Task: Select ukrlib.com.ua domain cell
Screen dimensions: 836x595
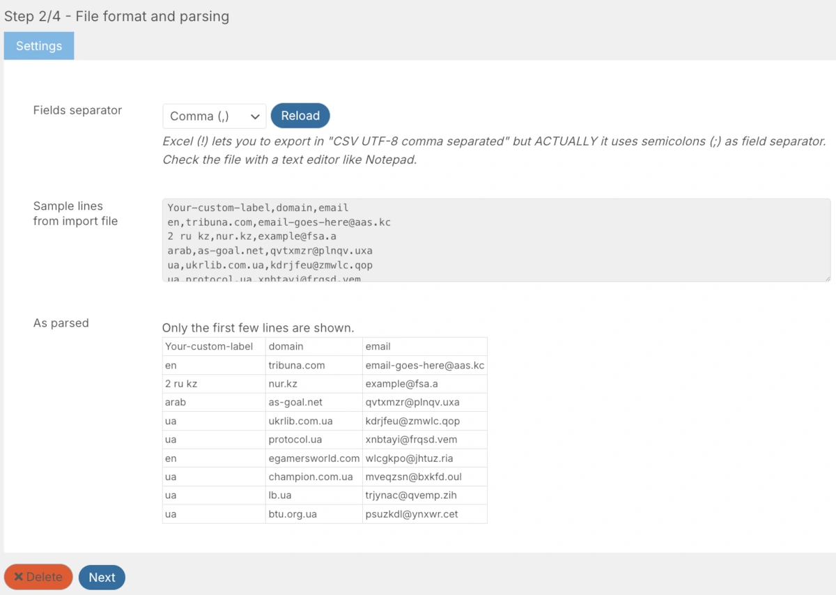Action: 314,421
